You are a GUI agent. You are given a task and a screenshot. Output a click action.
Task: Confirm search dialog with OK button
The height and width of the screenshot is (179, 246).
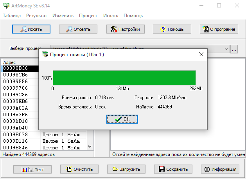(x=122, y=119)
